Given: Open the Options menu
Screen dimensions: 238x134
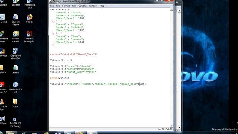Looking at the screenshot, I should 83,6.
